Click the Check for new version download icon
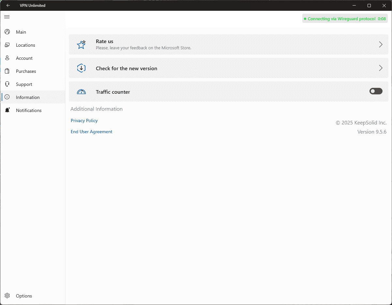Screen dimensions: 392x305 pyautogui.click(x=81, y=68)
